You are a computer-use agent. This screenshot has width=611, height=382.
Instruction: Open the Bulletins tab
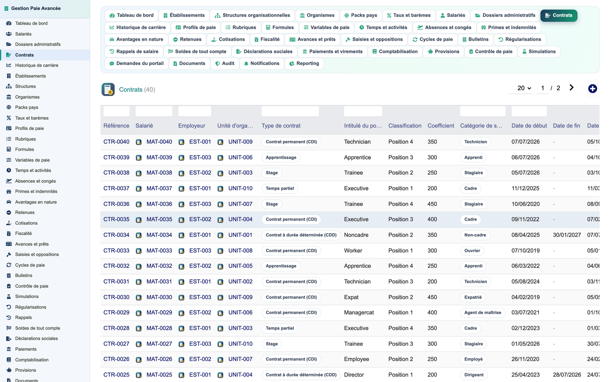475,39
